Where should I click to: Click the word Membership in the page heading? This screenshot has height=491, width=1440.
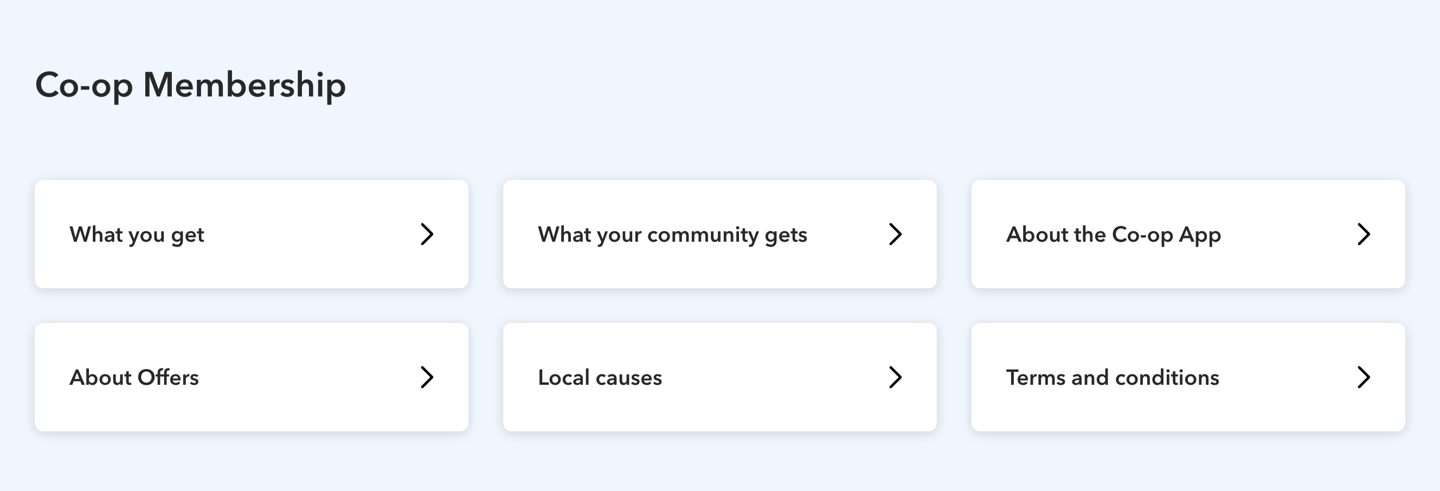pos(245,85)
